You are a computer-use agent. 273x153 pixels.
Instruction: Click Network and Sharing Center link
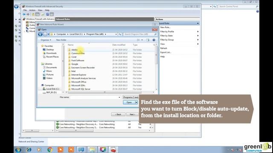tap(31, 142)
